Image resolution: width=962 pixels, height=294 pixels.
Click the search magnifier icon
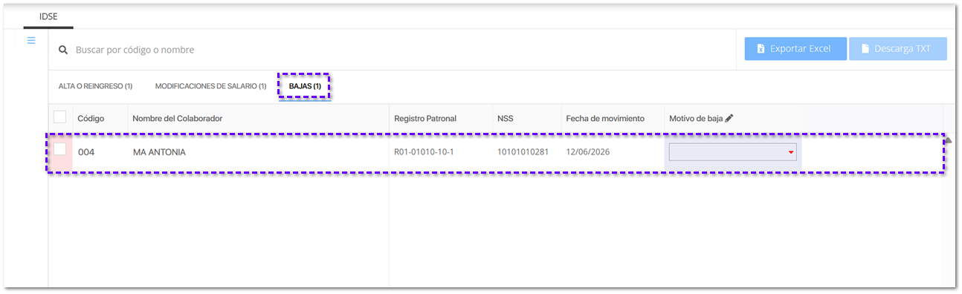(63, 50)
